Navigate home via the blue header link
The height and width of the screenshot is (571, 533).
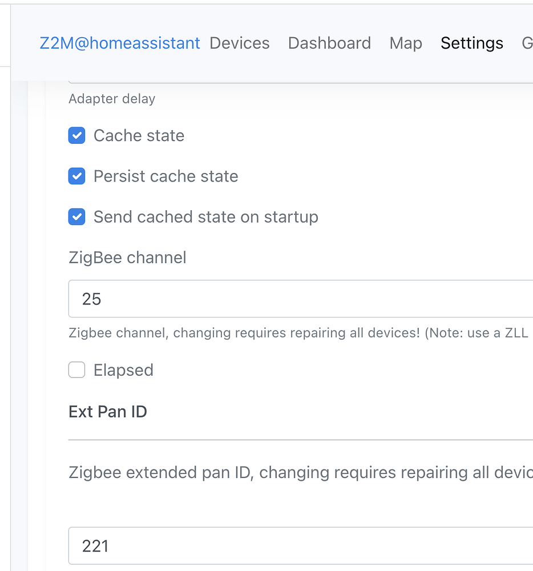click(120, 43)
